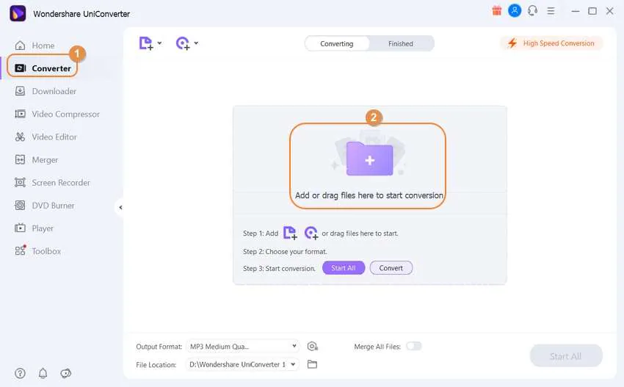Open the customer support headset icon
This screenshot has width=624, height=387.
click(x=532, y=11)
